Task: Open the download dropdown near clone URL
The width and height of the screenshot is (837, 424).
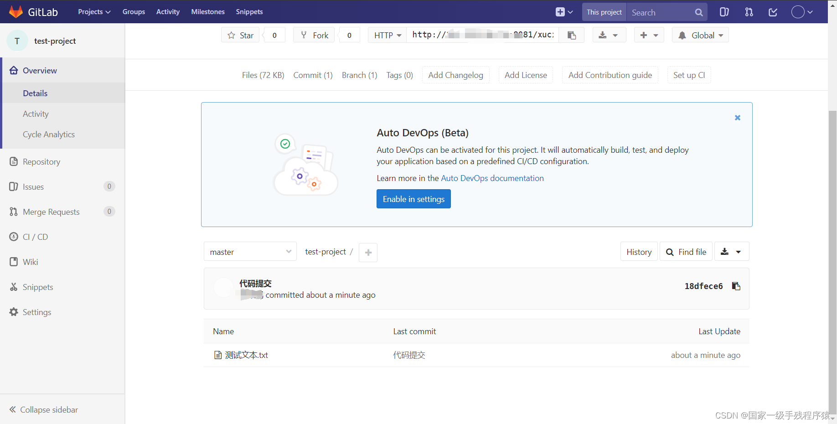Action: pos(609,35)
